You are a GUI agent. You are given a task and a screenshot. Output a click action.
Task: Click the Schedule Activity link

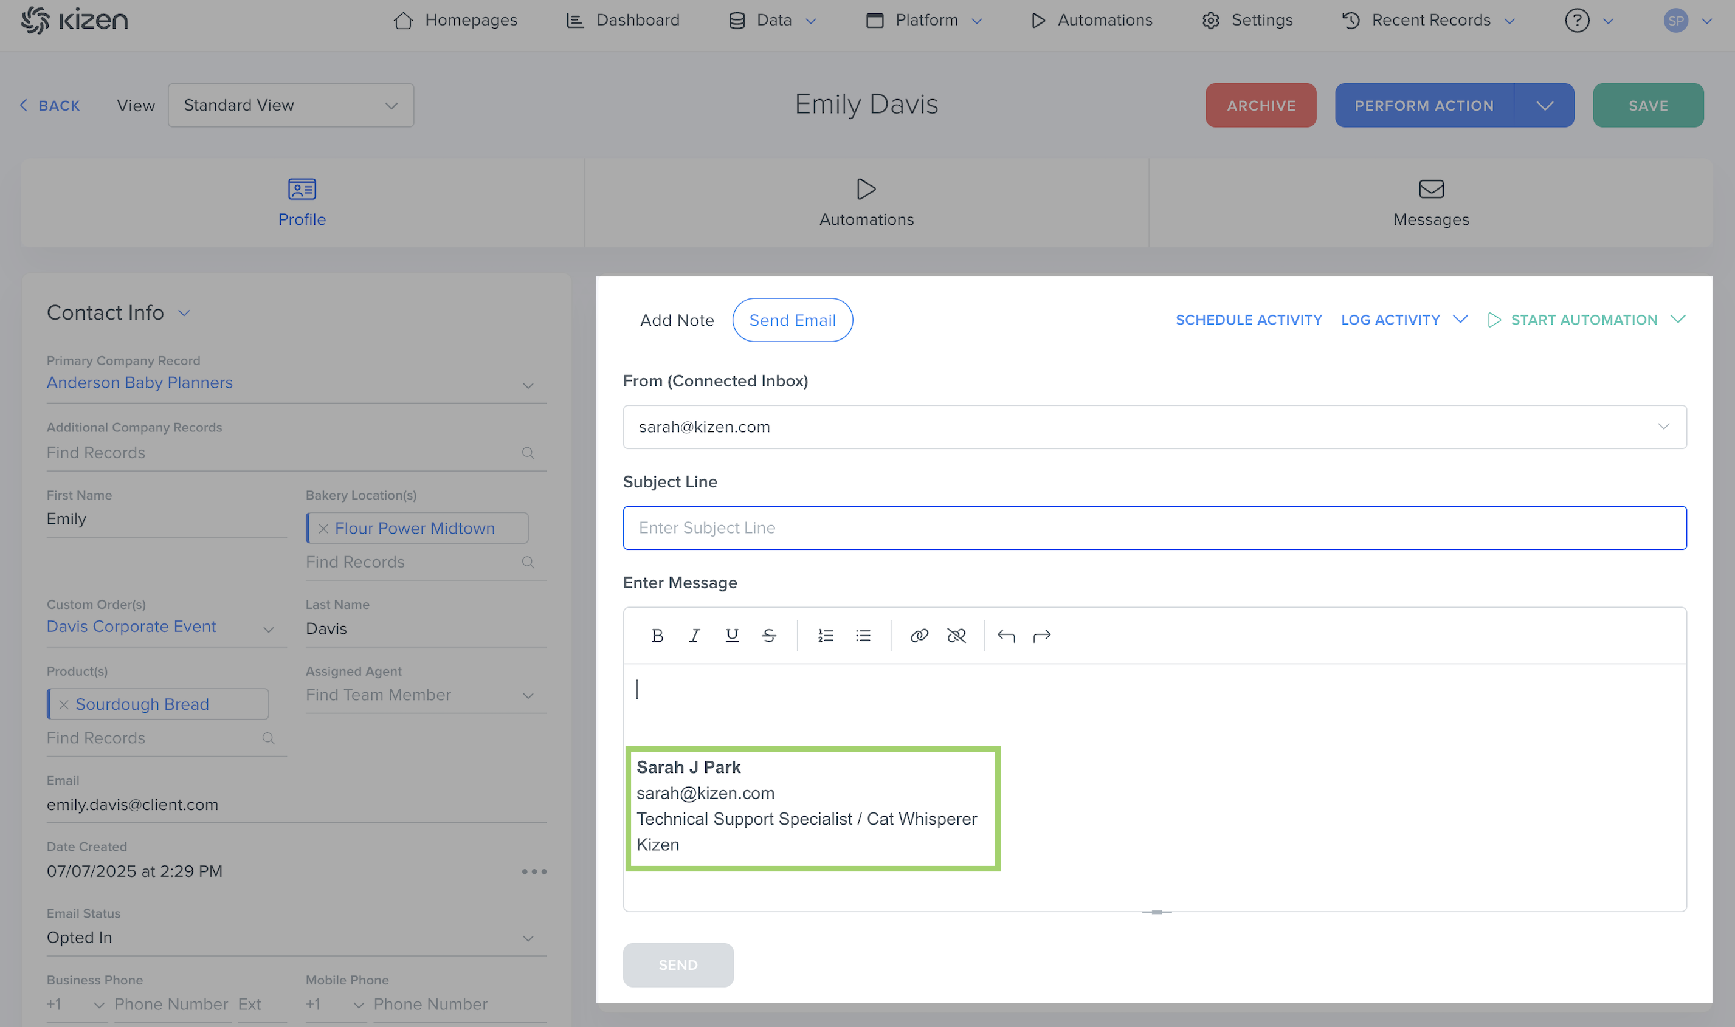(1248, 320)
